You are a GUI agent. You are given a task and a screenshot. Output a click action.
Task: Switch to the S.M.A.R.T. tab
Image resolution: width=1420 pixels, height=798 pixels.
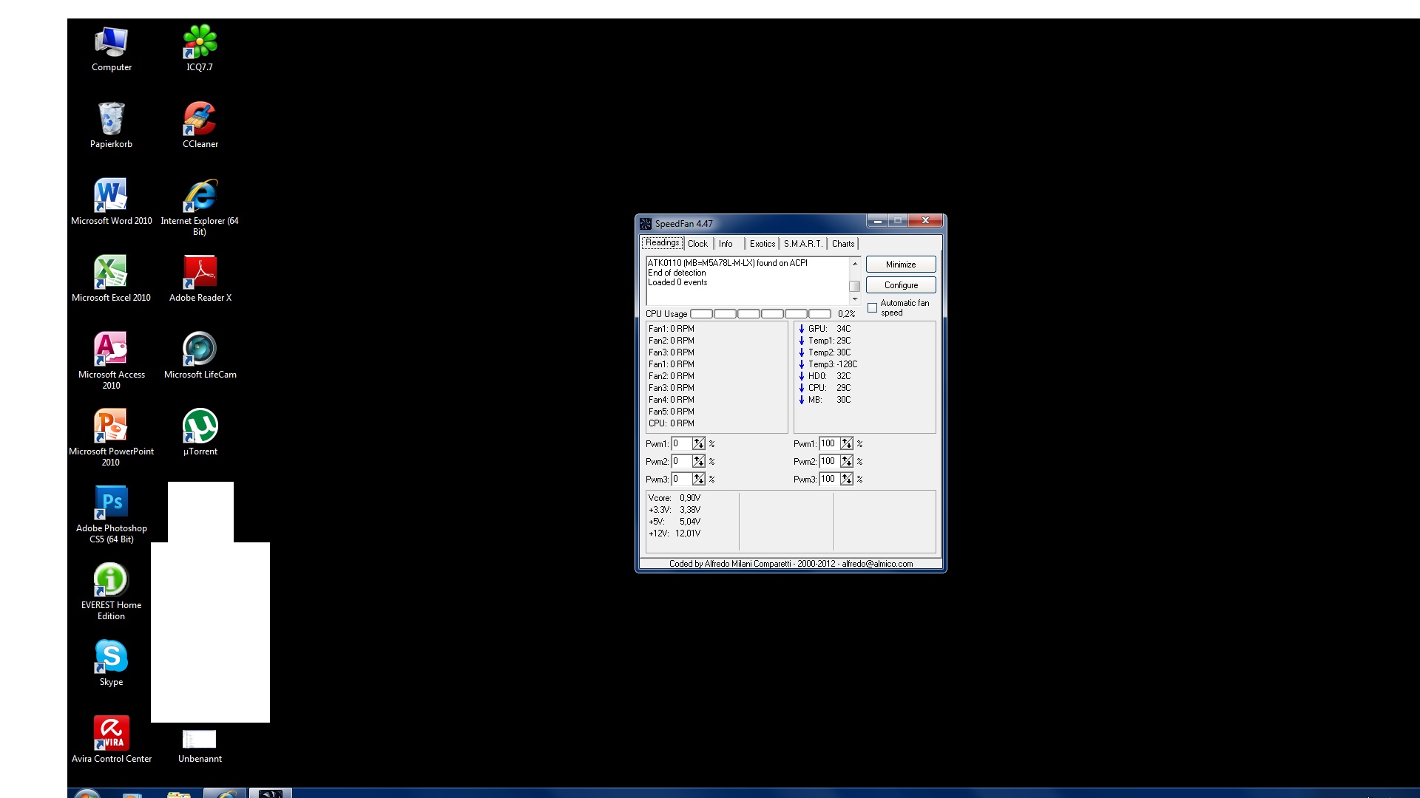point(802,244)
